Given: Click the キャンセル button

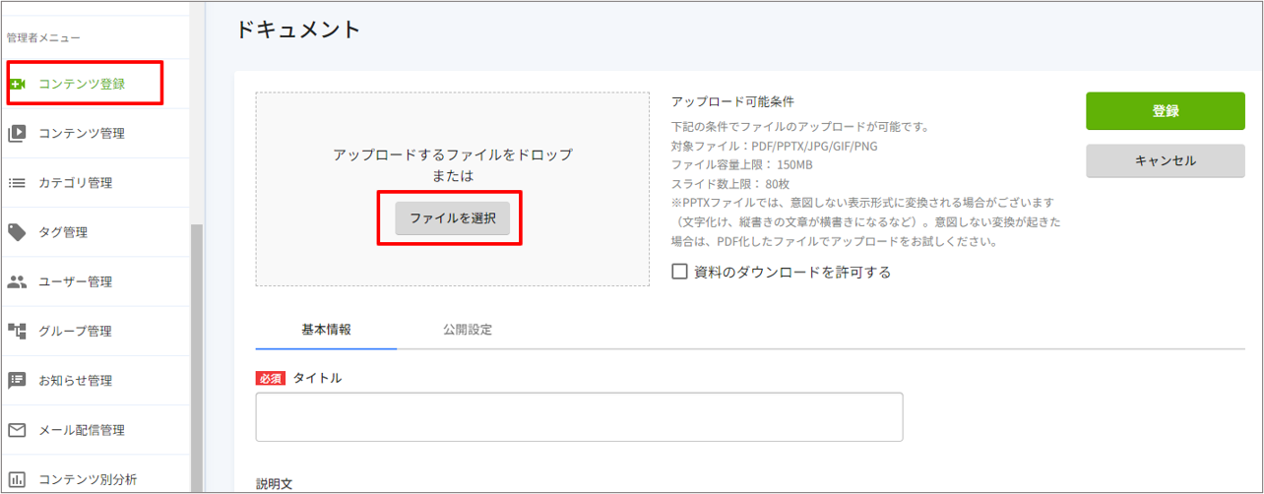Looking at the screenshot, I should tap(1166, 160).
